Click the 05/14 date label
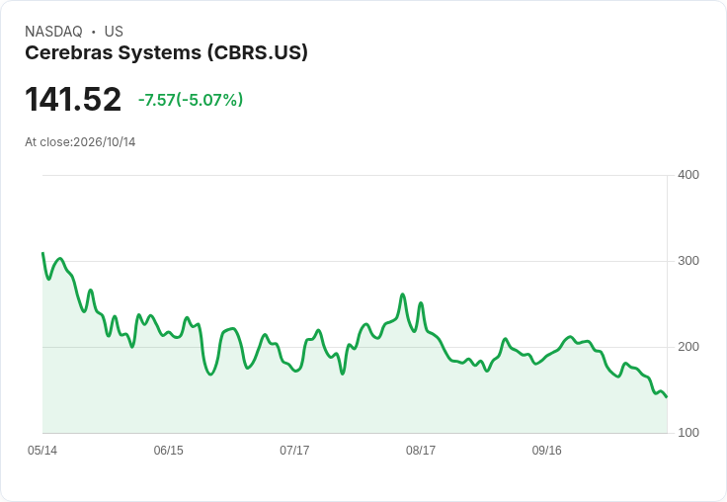Viewport: 727px width, 502px height. (x=42, y=450)
